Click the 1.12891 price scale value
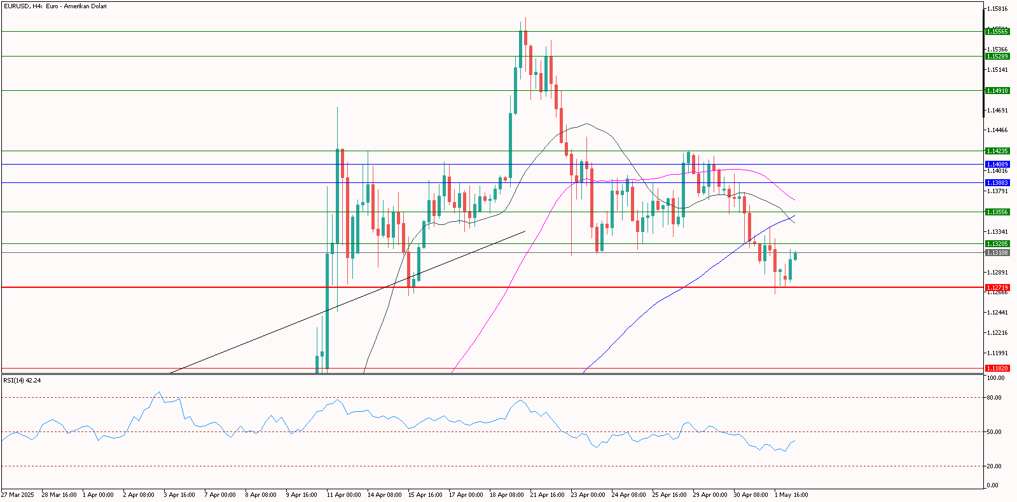 (997, 272)
